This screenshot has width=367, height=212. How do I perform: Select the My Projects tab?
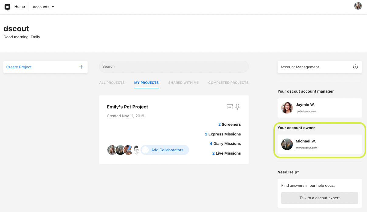[147, 83]
